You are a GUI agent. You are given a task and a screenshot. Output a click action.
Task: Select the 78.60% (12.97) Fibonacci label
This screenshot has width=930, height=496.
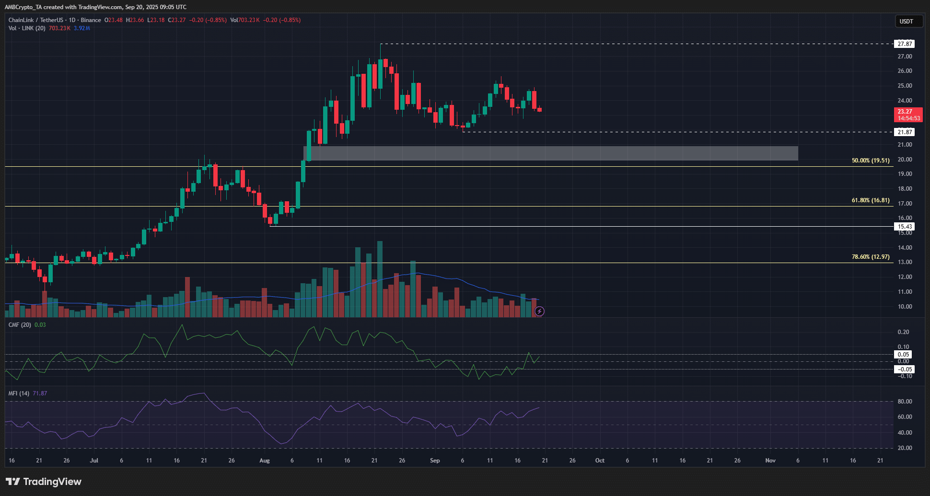[x=870, y=257]
